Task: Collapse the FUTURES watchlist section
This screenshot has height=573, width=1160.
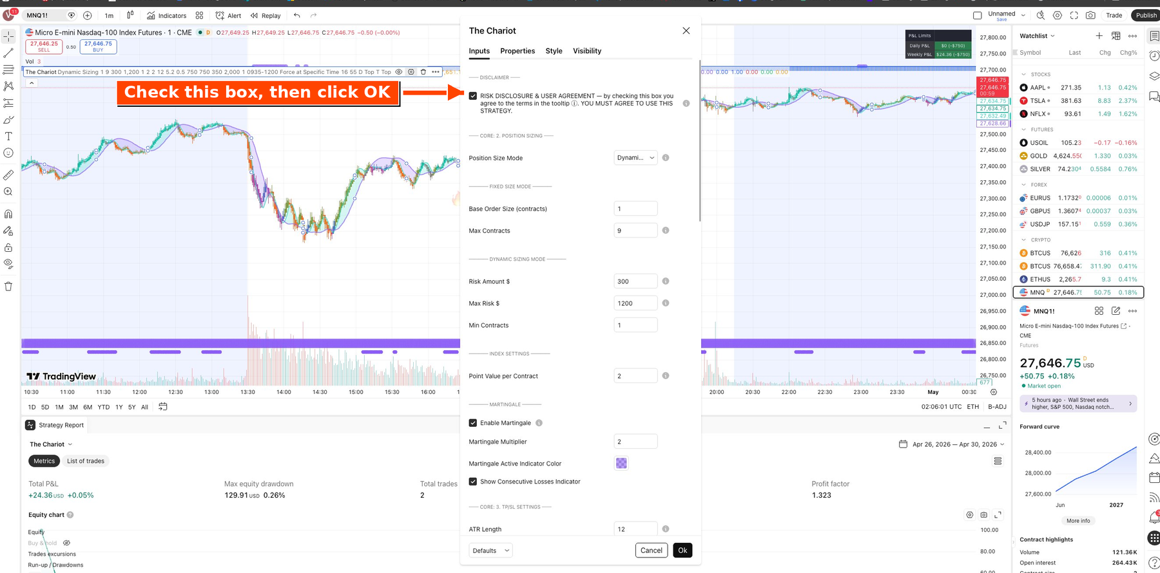Action: click(1023, 129)
